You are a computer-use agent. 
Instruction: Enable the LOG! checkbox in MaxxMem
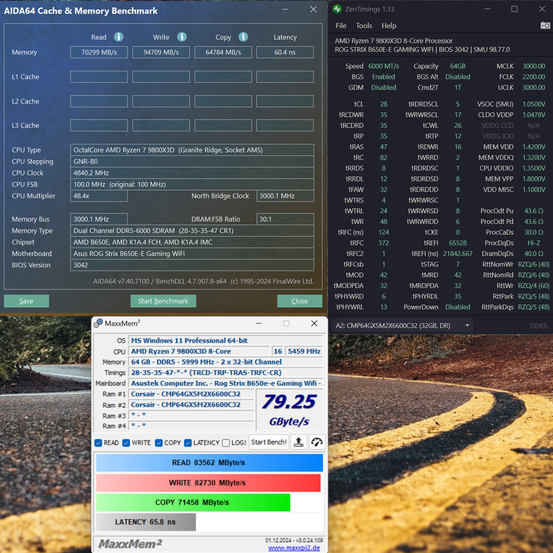coord(226,443)
